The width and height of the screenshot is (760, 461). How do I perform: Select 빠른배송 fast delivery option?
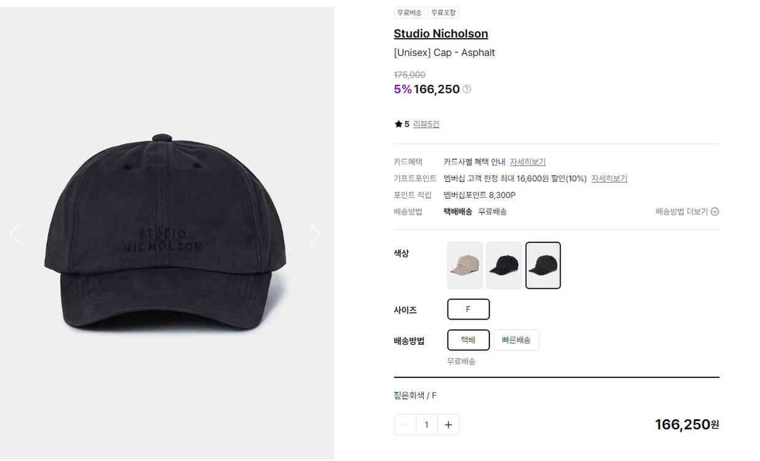(x=517, y=340)
